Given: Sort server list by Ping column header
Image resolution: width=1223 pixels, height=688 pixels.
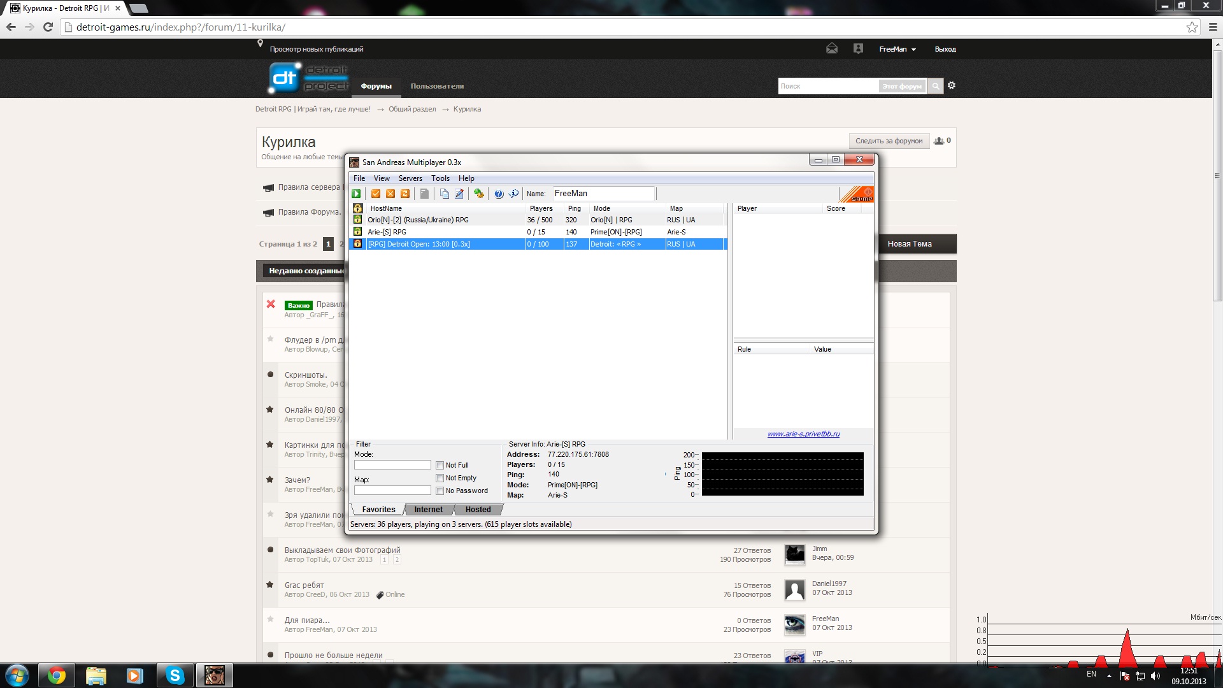Looking at the screenshot, I should click(576, 208).
